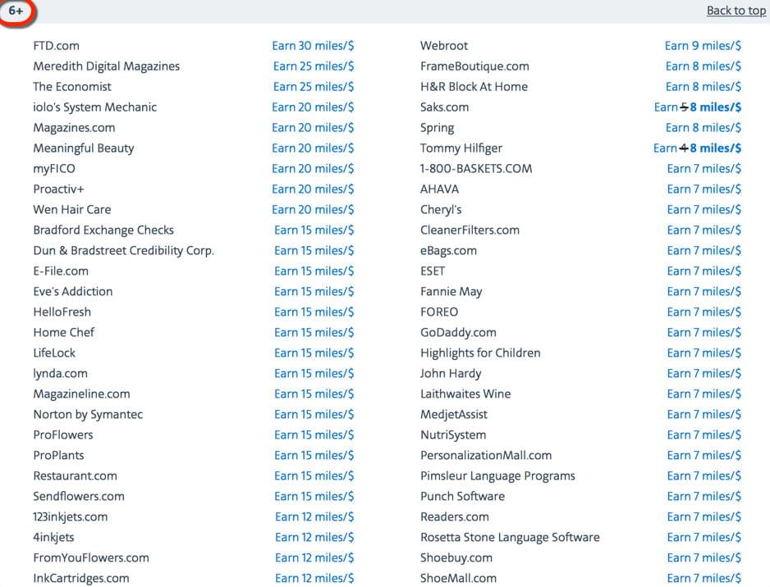Open LifeLock listing
This screenshot has height=587, width=770.
click(54, 353)
